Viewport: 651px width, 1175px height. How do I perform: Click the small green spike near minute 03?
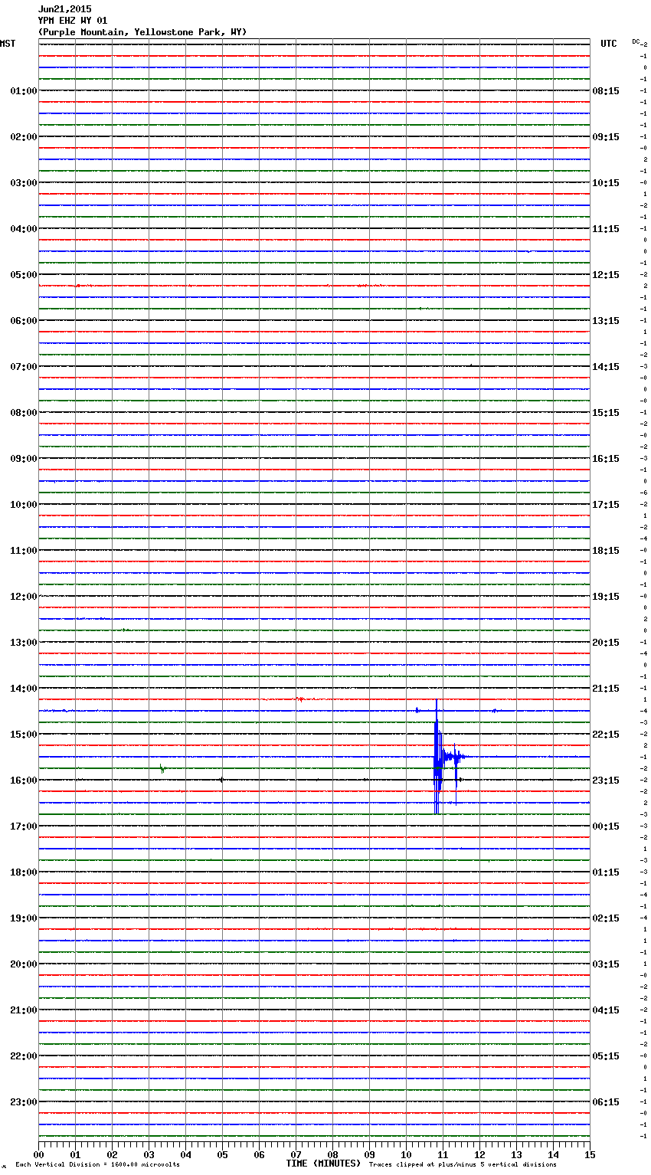pyautogui.click(x=162, y=768)
